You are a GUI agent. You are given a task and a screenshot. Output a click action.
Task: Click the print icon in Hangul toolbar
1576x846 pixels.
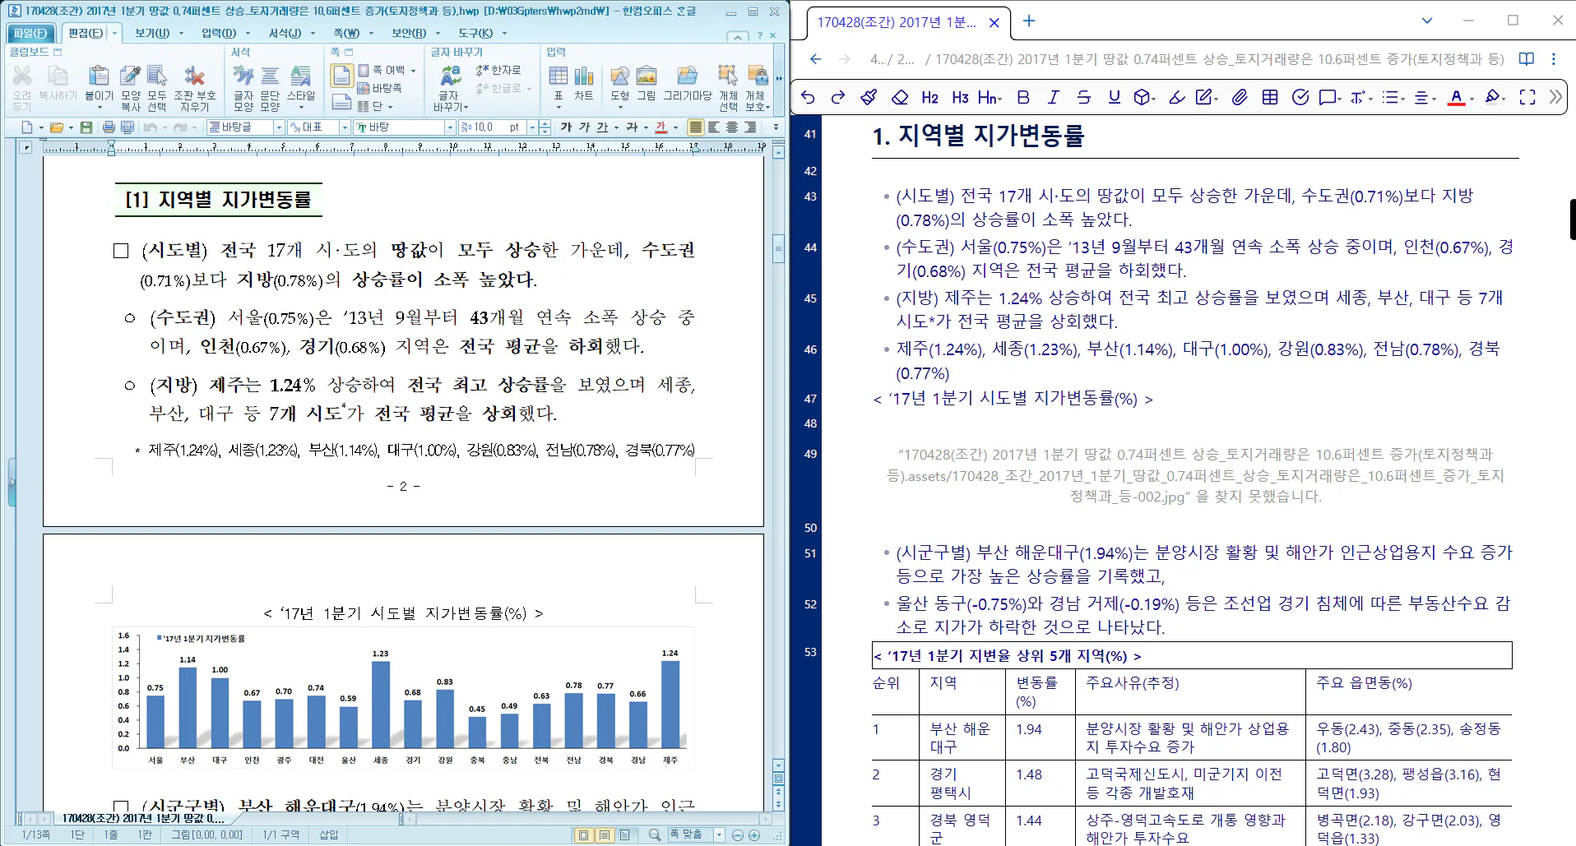point(109,127)
